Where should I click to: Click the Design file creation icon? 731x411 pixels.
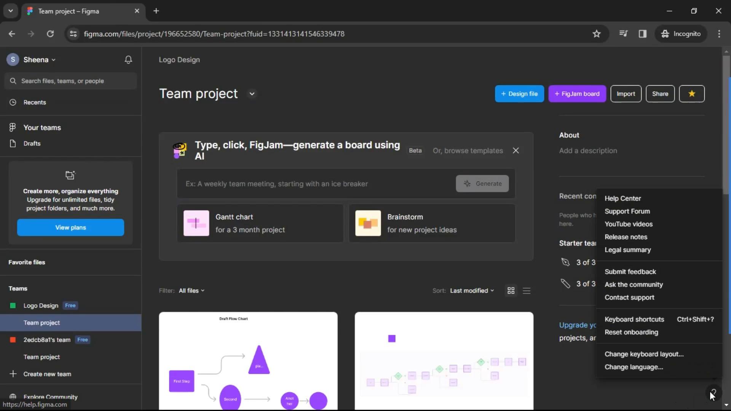click(520, 94)
